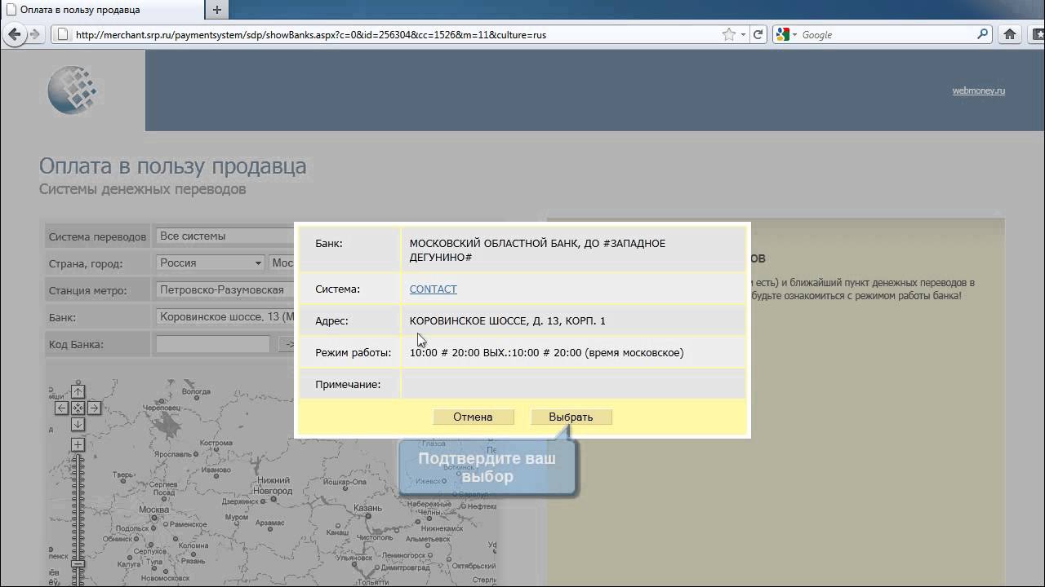Screen dimensions: 1045x587
Task: Pan the map left with the arrow
Action: (61, 408)
